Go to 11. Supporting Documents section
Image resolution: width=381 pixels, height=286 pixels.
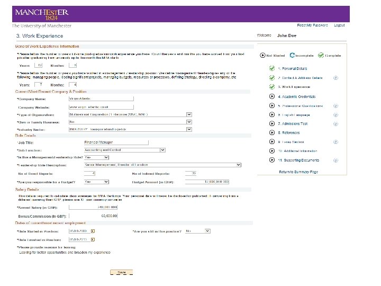[x=298, y=160]
